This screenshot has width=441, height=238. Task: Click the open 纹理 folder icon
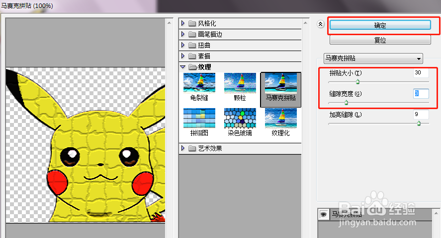(x=192, y=67)
